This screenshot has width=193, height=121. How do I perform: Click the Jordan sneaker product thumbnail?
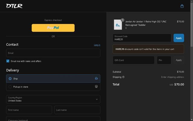[x=118, y=25]
